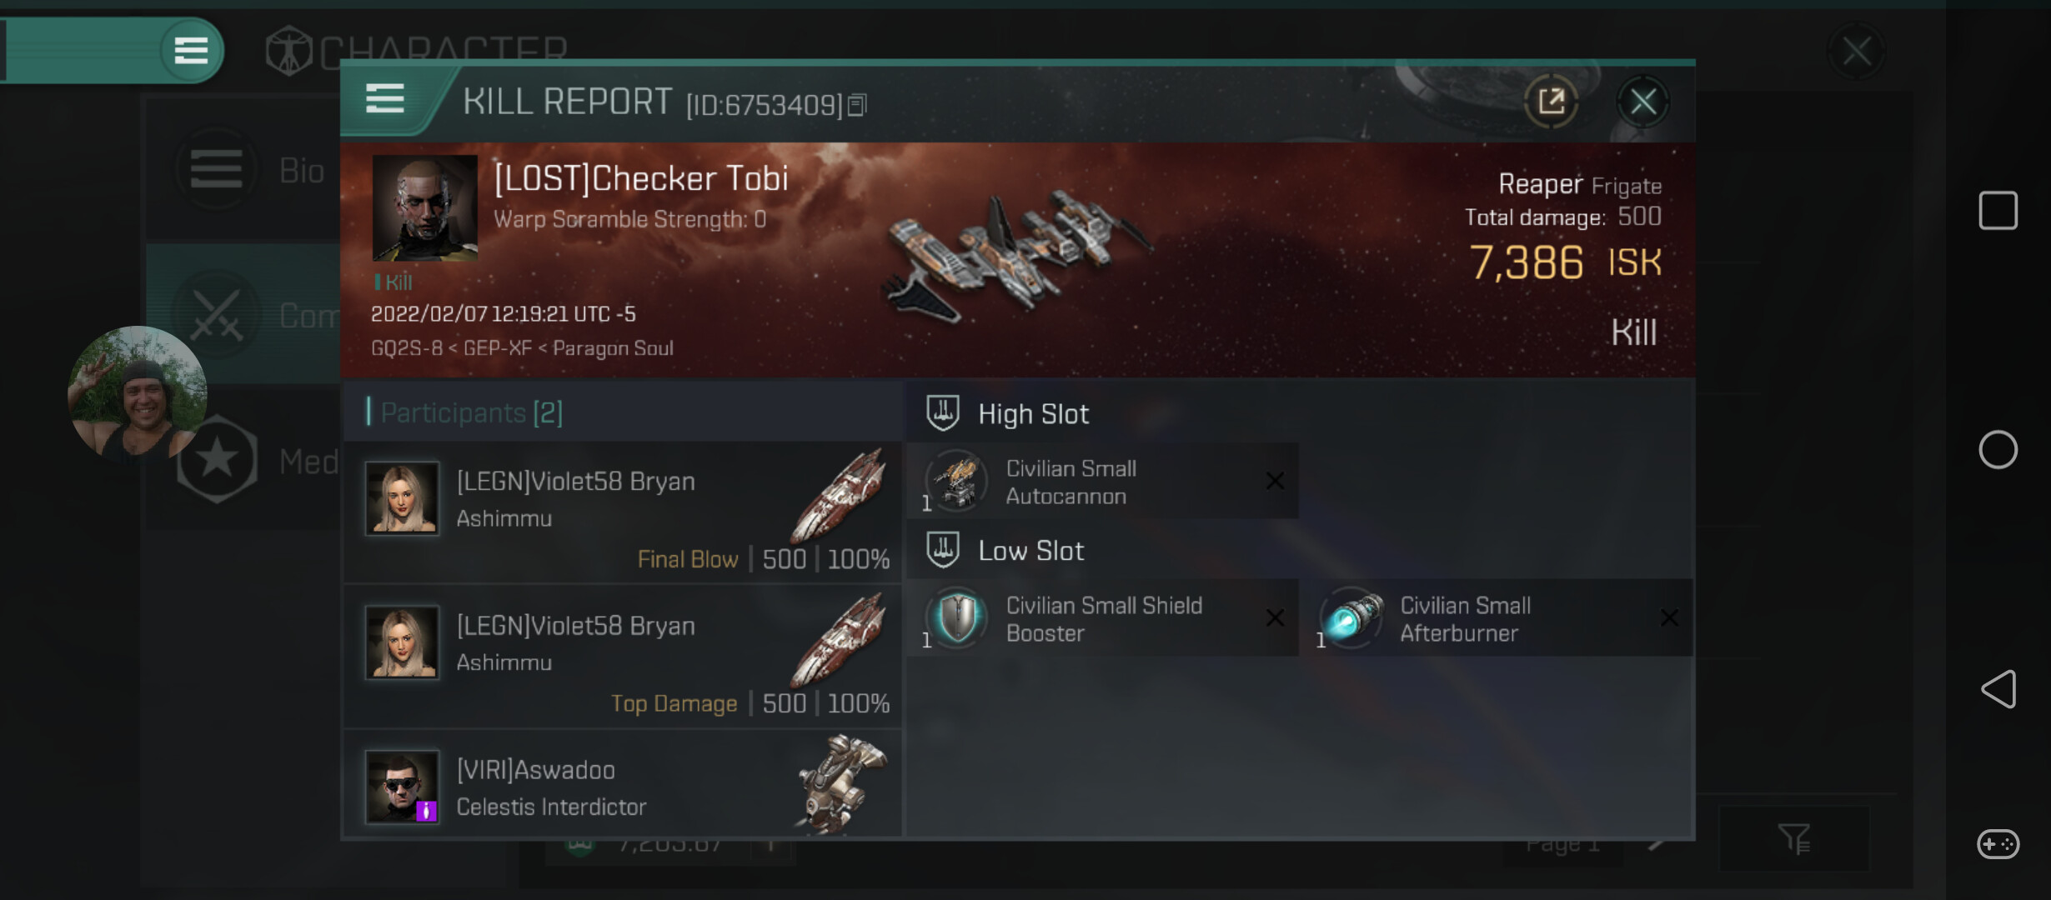The width and height of the screenshot is (2051, 900).
Task: Close the kill report window
Action: pyautogui.click(x=1642, y=102)
